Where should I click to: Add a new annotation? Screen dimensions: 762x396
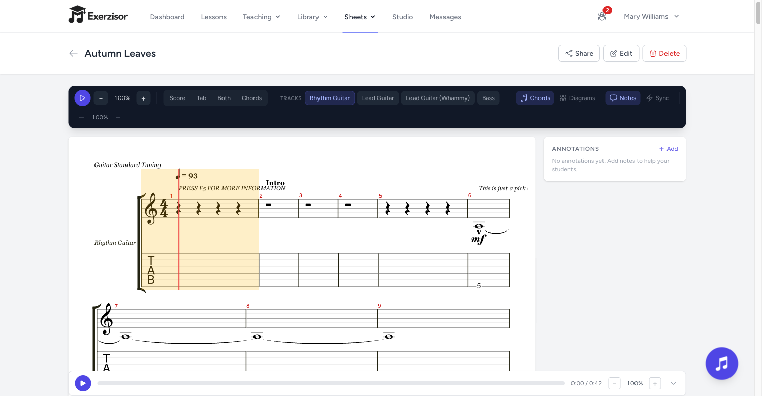(x=669, y=149)
